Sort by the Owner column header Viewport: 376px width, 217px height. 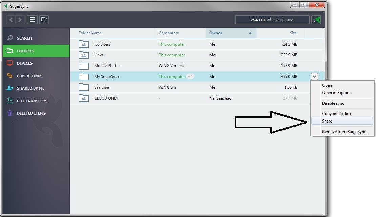click(x=215, y=33)
